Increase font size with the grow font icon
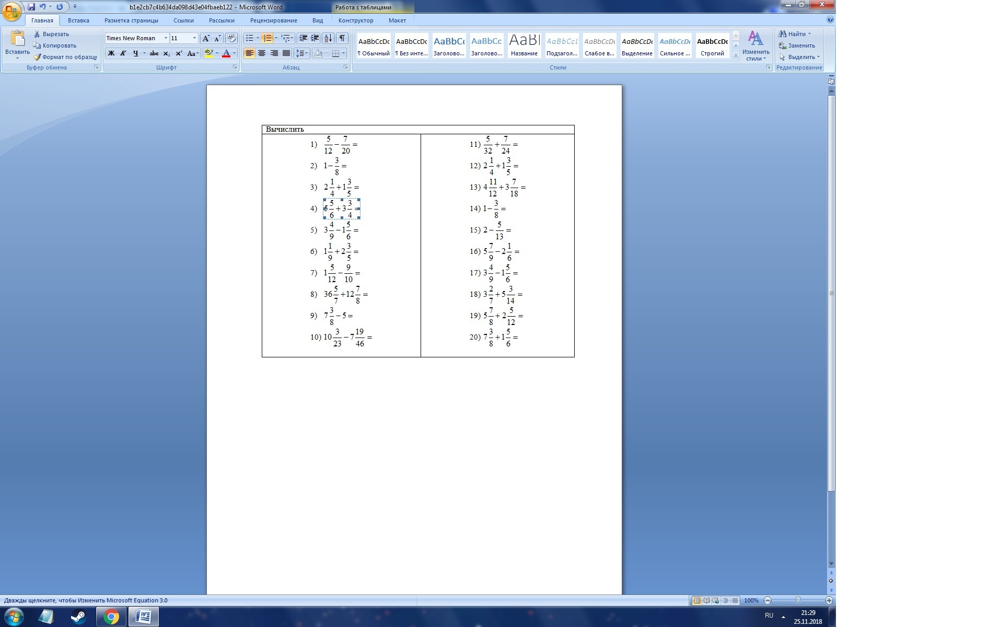 [206, 38]
